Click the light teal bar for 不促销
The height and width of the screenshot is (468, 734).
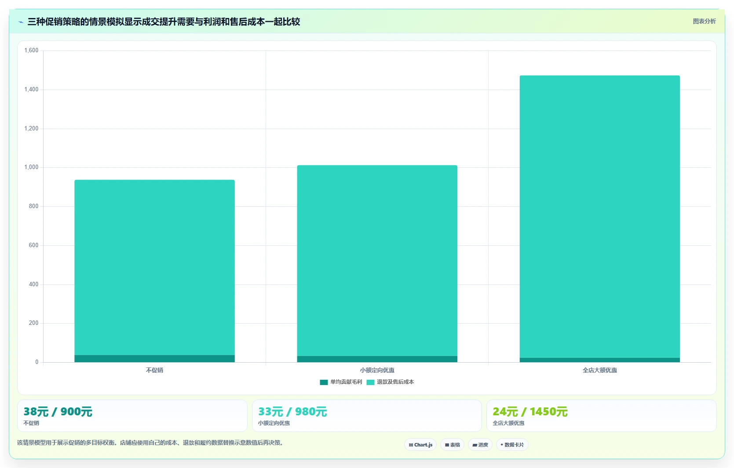(x=154, y=267)
